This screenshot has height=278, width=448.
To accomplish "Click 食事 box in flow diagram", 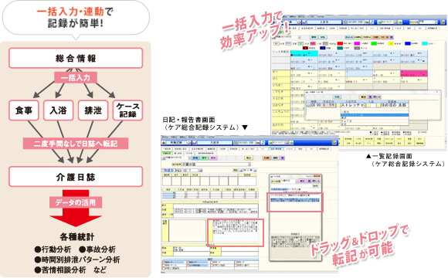I will [x=24, y=110].
